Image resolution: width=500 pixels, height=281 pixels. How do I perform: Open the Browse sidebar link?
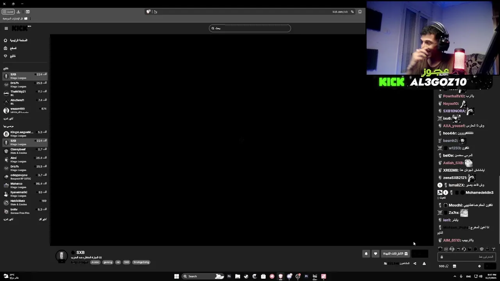(10, 48)
